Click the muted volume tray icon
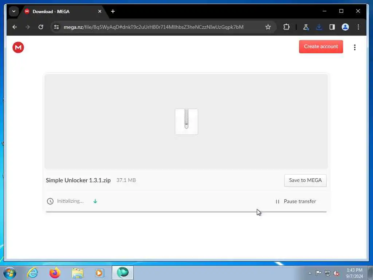 click(336, 273)
